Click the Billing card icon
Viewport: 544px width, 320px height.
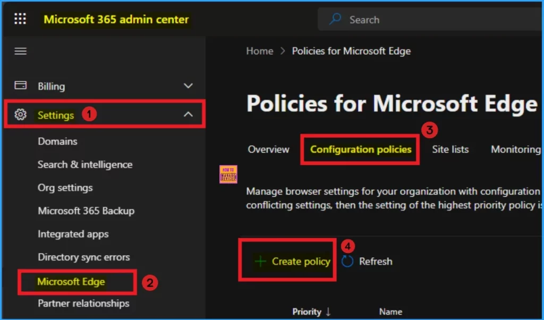pyautogui.click(x=21, y=85)
